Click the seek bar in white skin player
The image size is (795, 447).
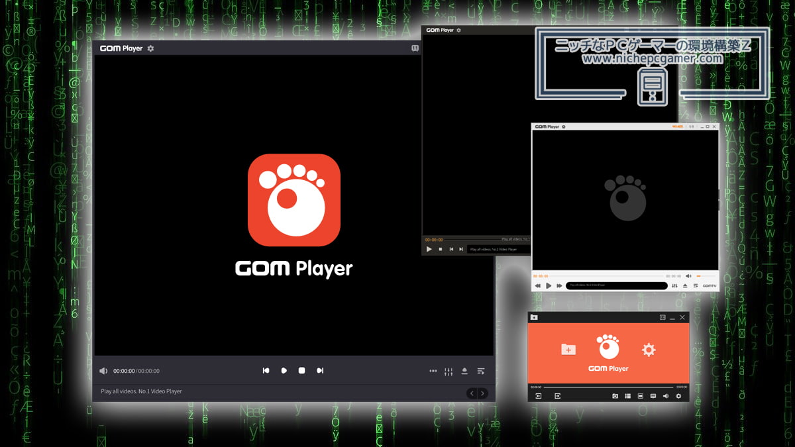(606, 276)
